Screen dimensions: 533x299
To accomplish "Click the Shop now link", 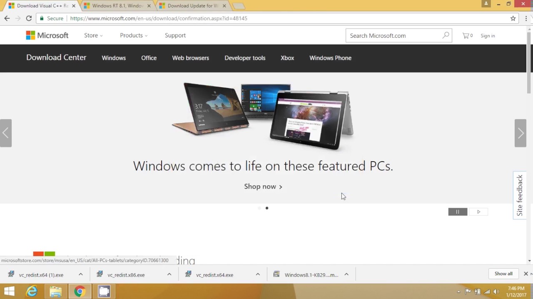I will (x=263, y=186).
